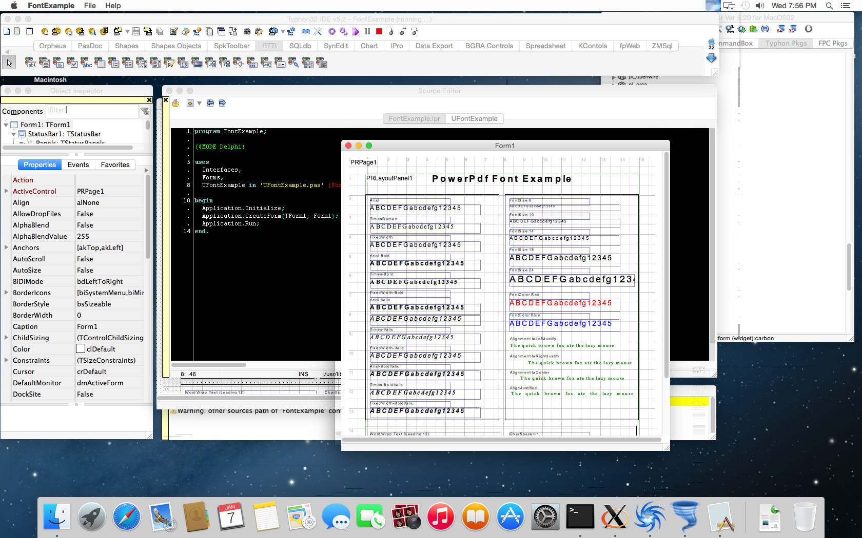
Task: Click the jump forward arrow in Source Editor
Action: [x=222, y=103]
